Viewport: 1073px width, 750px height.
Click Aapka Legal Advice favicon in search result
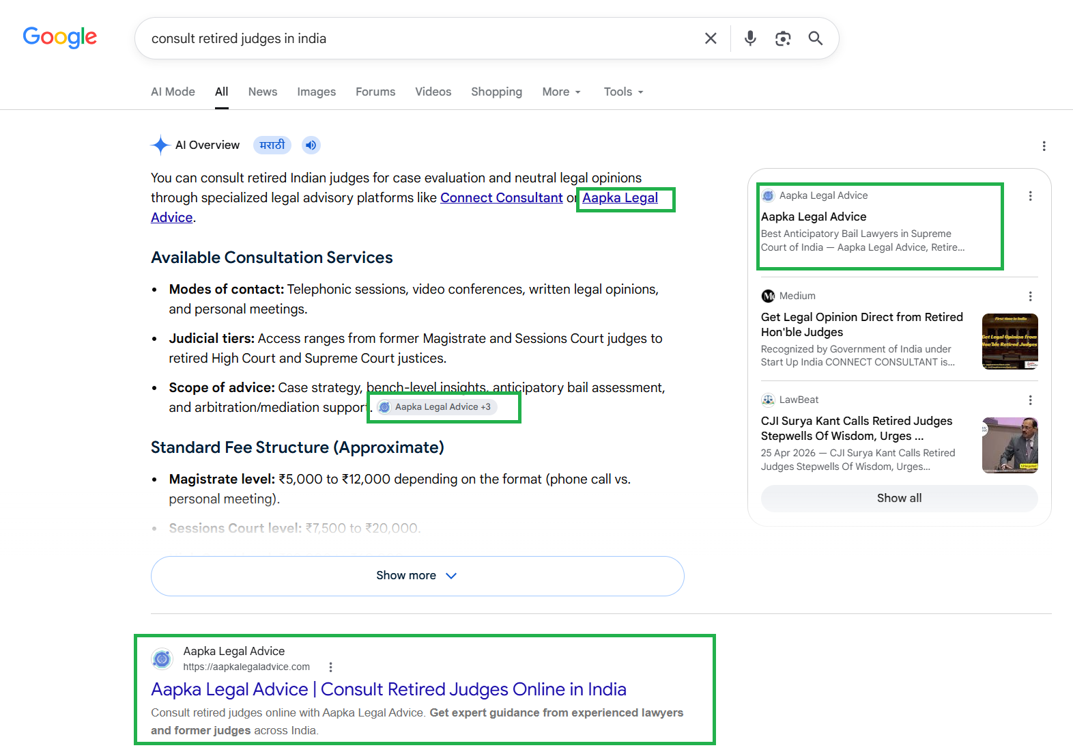click(x=162, y=658)
